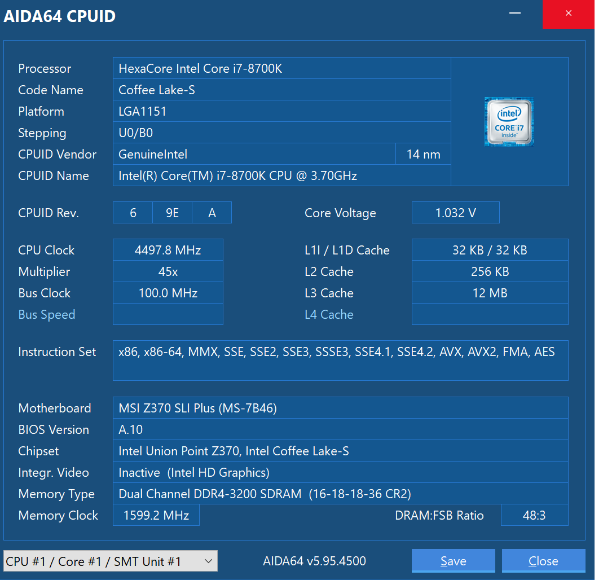Viewport: 603px width, 580px height.
Task: Click the Memory Clock label
Action: coord(58,515)
